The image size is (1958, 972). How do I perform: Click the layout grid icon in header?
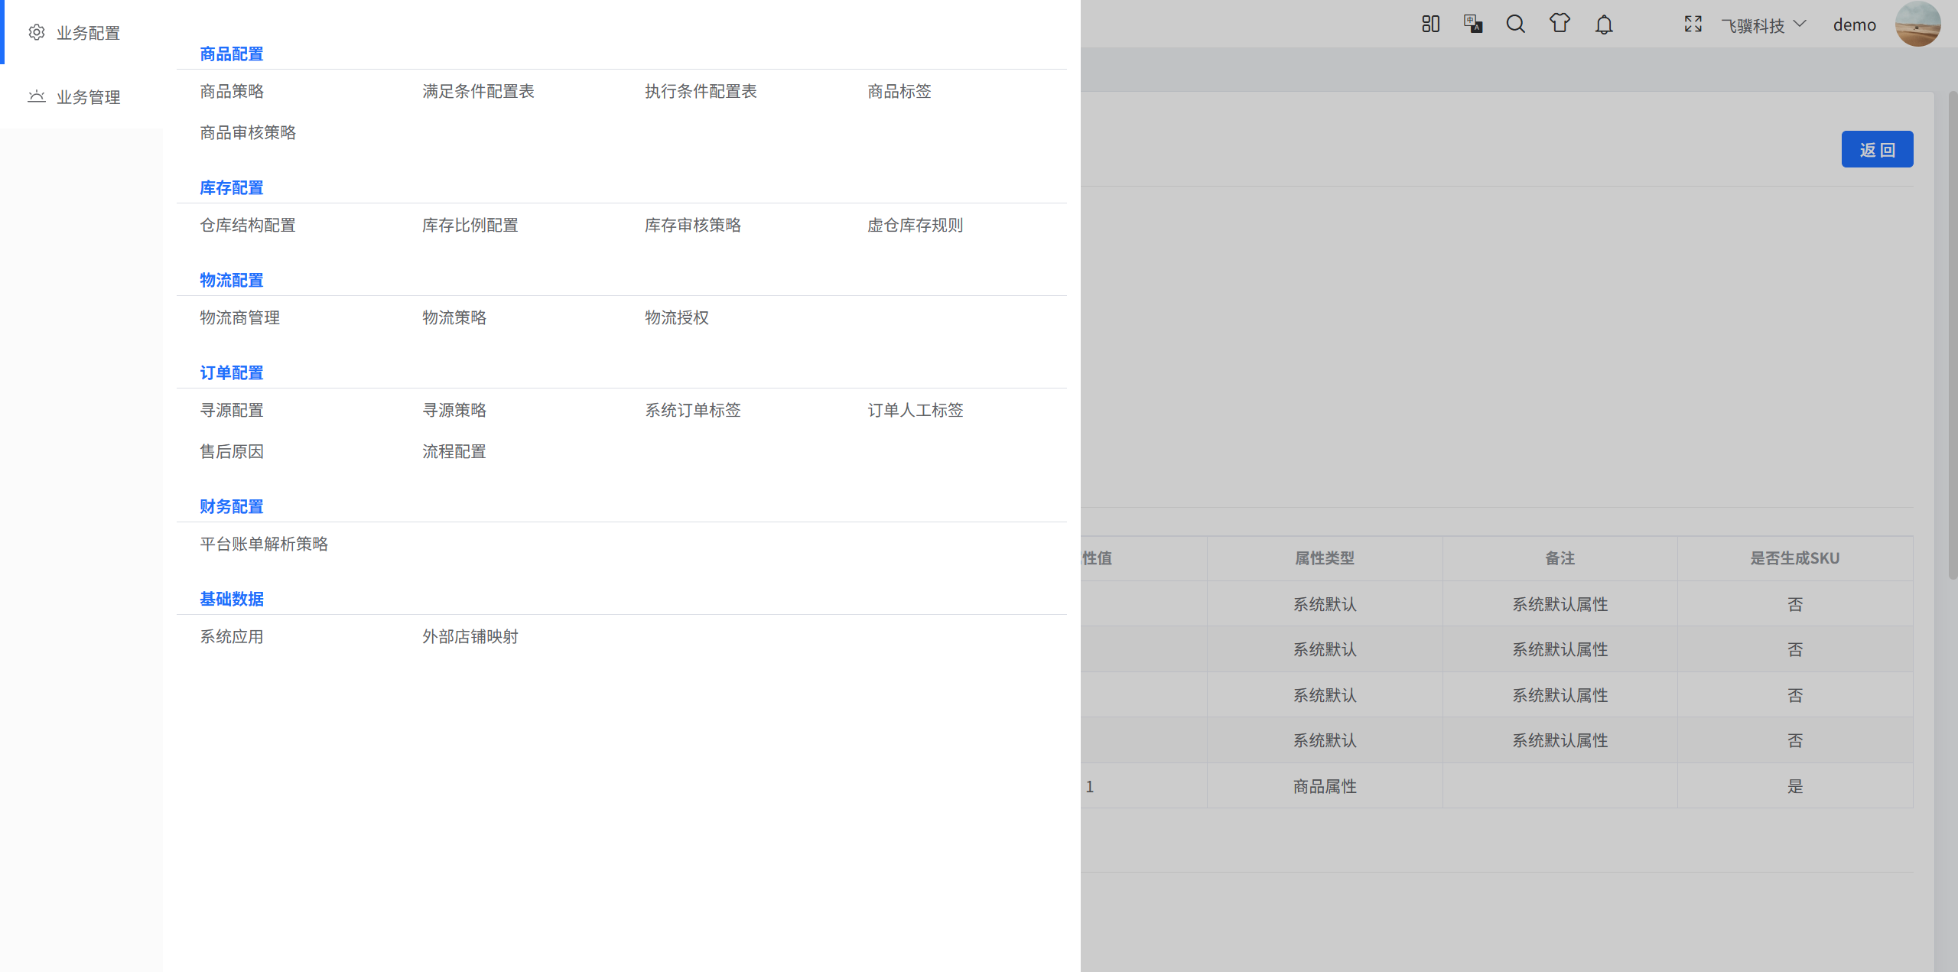(1430, 24)
